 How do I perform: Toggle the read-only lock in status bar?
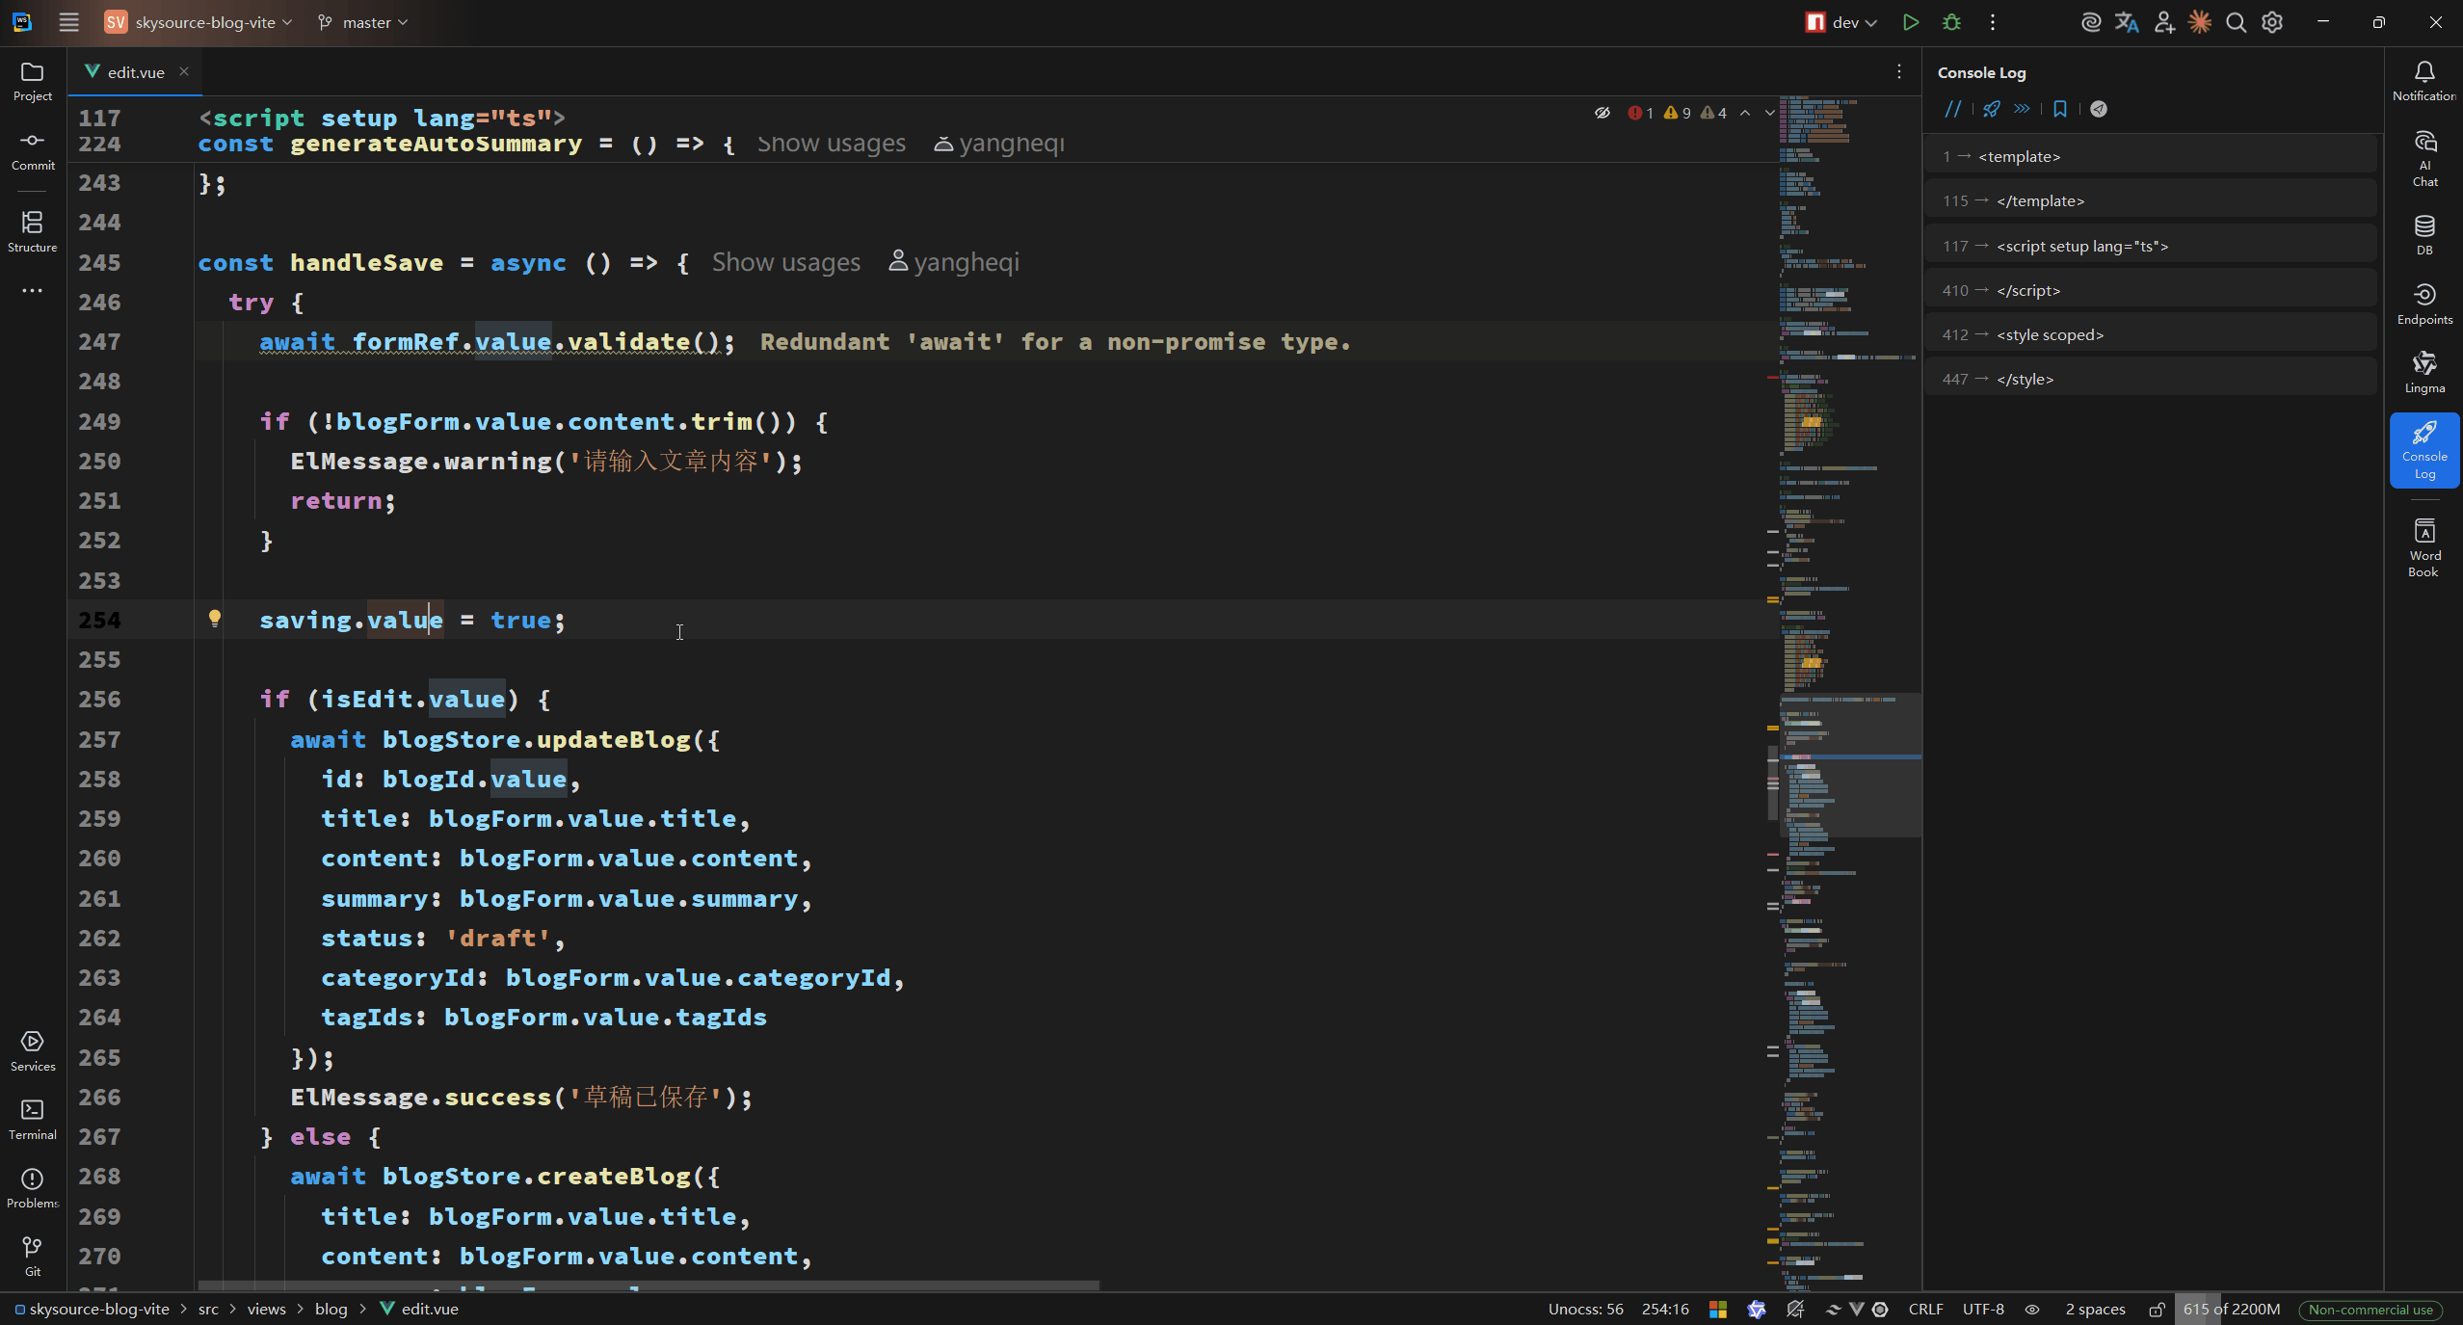coord(2157,1310)
